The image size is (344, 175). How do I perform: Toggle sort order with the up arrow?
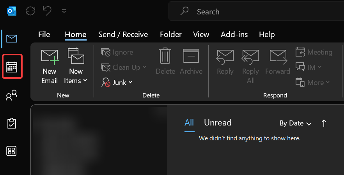(323, 123)
